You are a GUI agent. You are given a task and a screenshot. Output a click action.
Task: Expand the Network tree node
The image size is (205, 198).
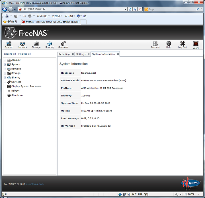pyautogui.click(x=5, y=69)
